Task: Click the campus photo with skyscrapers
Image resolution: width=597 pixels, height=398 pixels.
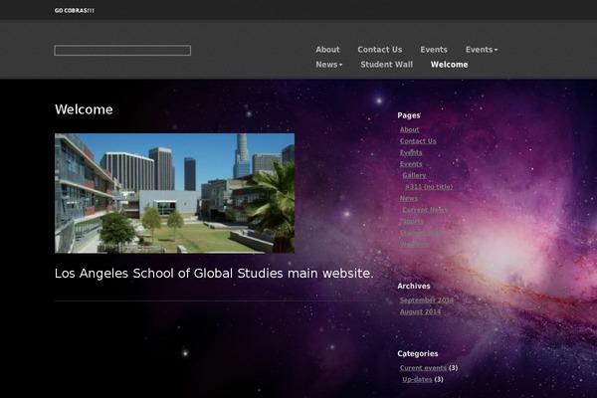Action: coord(174,193)
